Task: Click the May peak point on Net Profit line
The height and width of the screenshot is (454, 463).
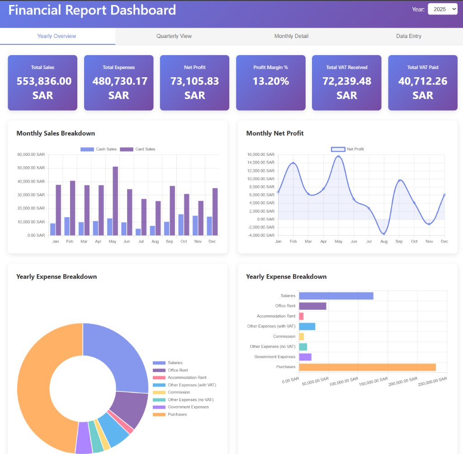Action: tap(339, 156)
